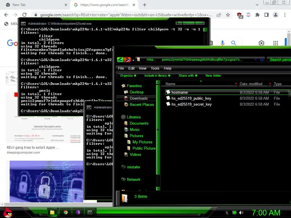Click the mkp... address bar segment
The width and height of the screenshot is (291, 218).
coord(151,60)
